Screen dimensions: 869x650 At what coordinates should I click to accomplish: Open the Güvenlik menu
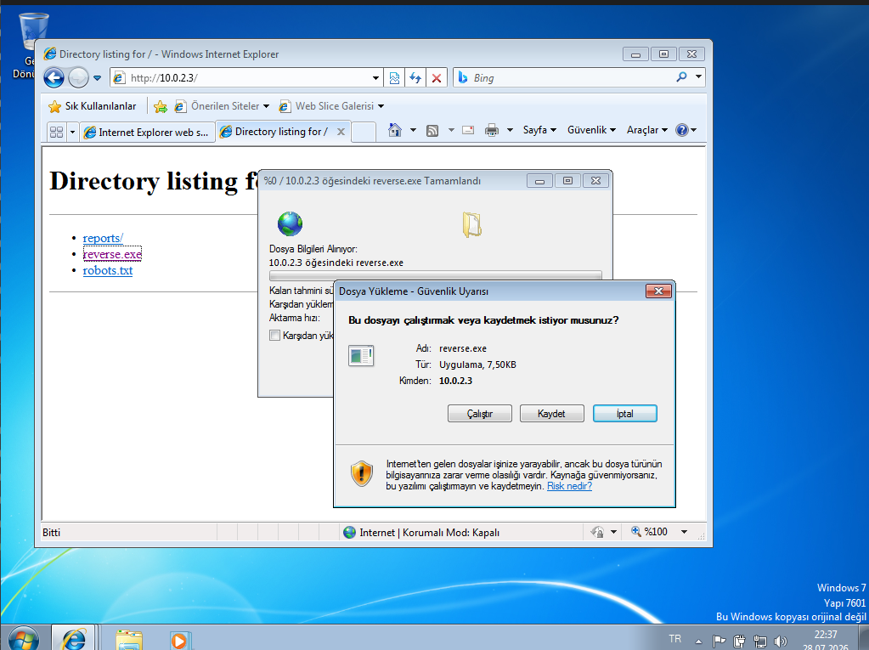pos(591,130)
